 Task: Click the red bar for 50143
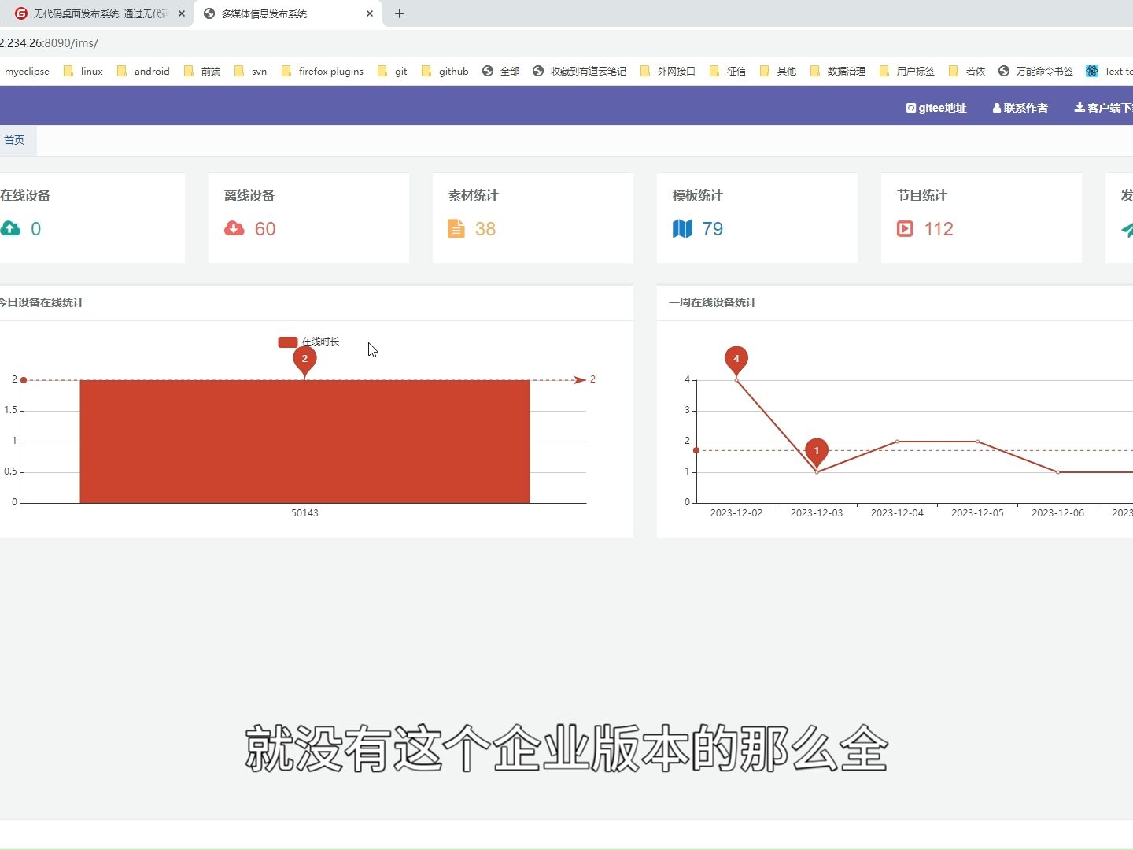pyautogui.click(x=305, y=442)
